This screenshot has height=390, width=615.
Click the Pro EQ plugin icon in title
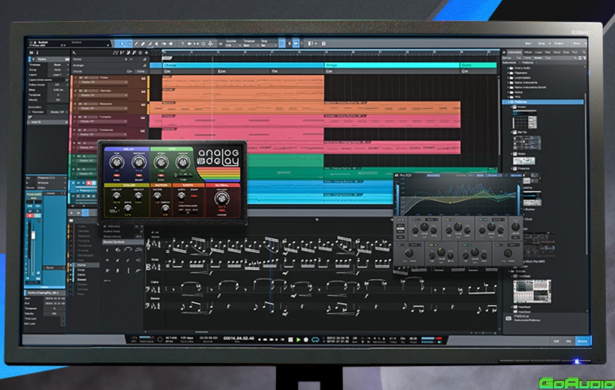[397, 176]
